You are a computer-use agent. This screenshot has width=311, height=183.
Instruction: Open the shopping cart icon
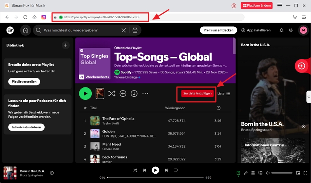(295, 17)
